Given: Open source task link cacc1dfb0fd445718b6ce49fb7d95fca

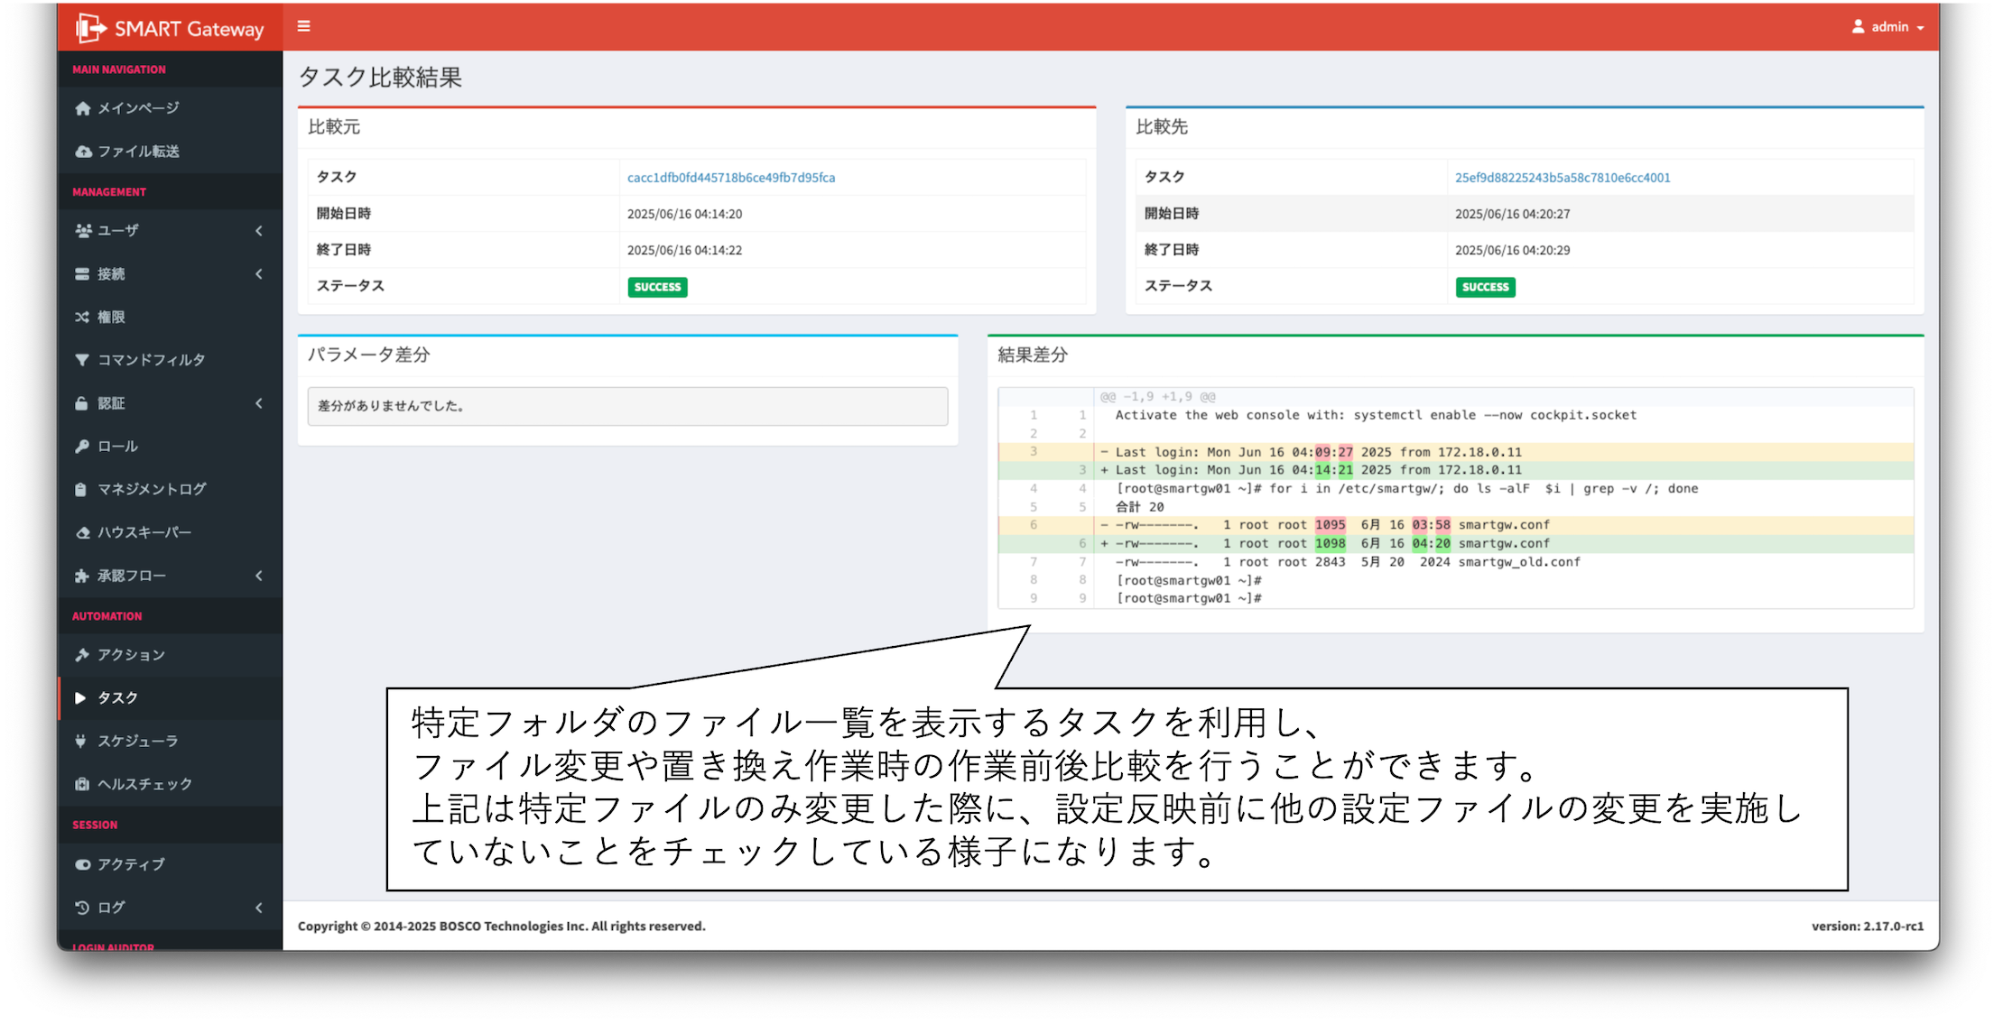Looking at the screenshot, I should pos(730,178).
